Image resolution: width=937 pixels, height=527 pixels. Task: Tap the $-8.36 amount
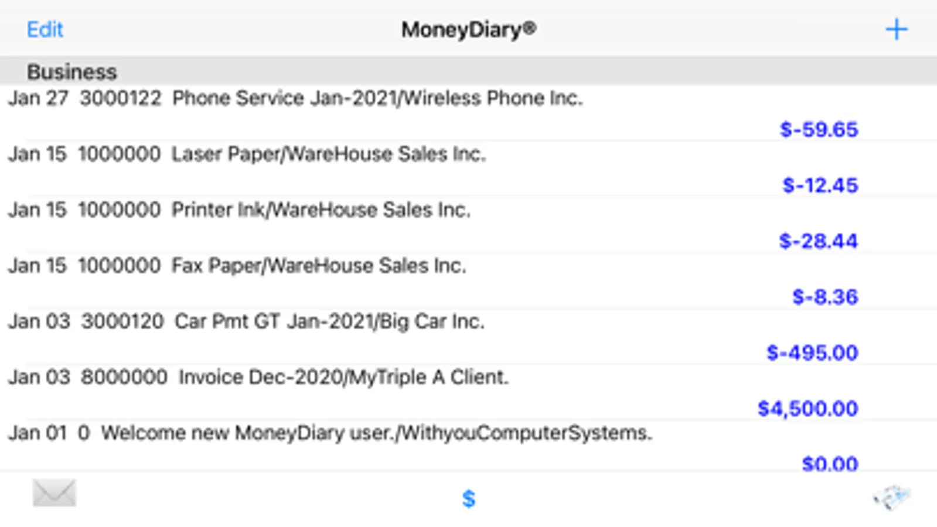(824, 297)
